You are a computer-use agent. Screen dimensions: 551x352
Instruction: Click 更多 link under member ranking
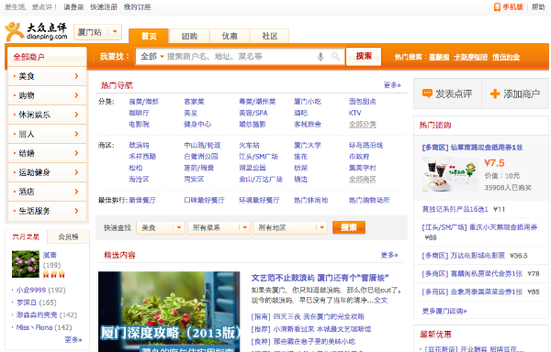pos(73,339)
